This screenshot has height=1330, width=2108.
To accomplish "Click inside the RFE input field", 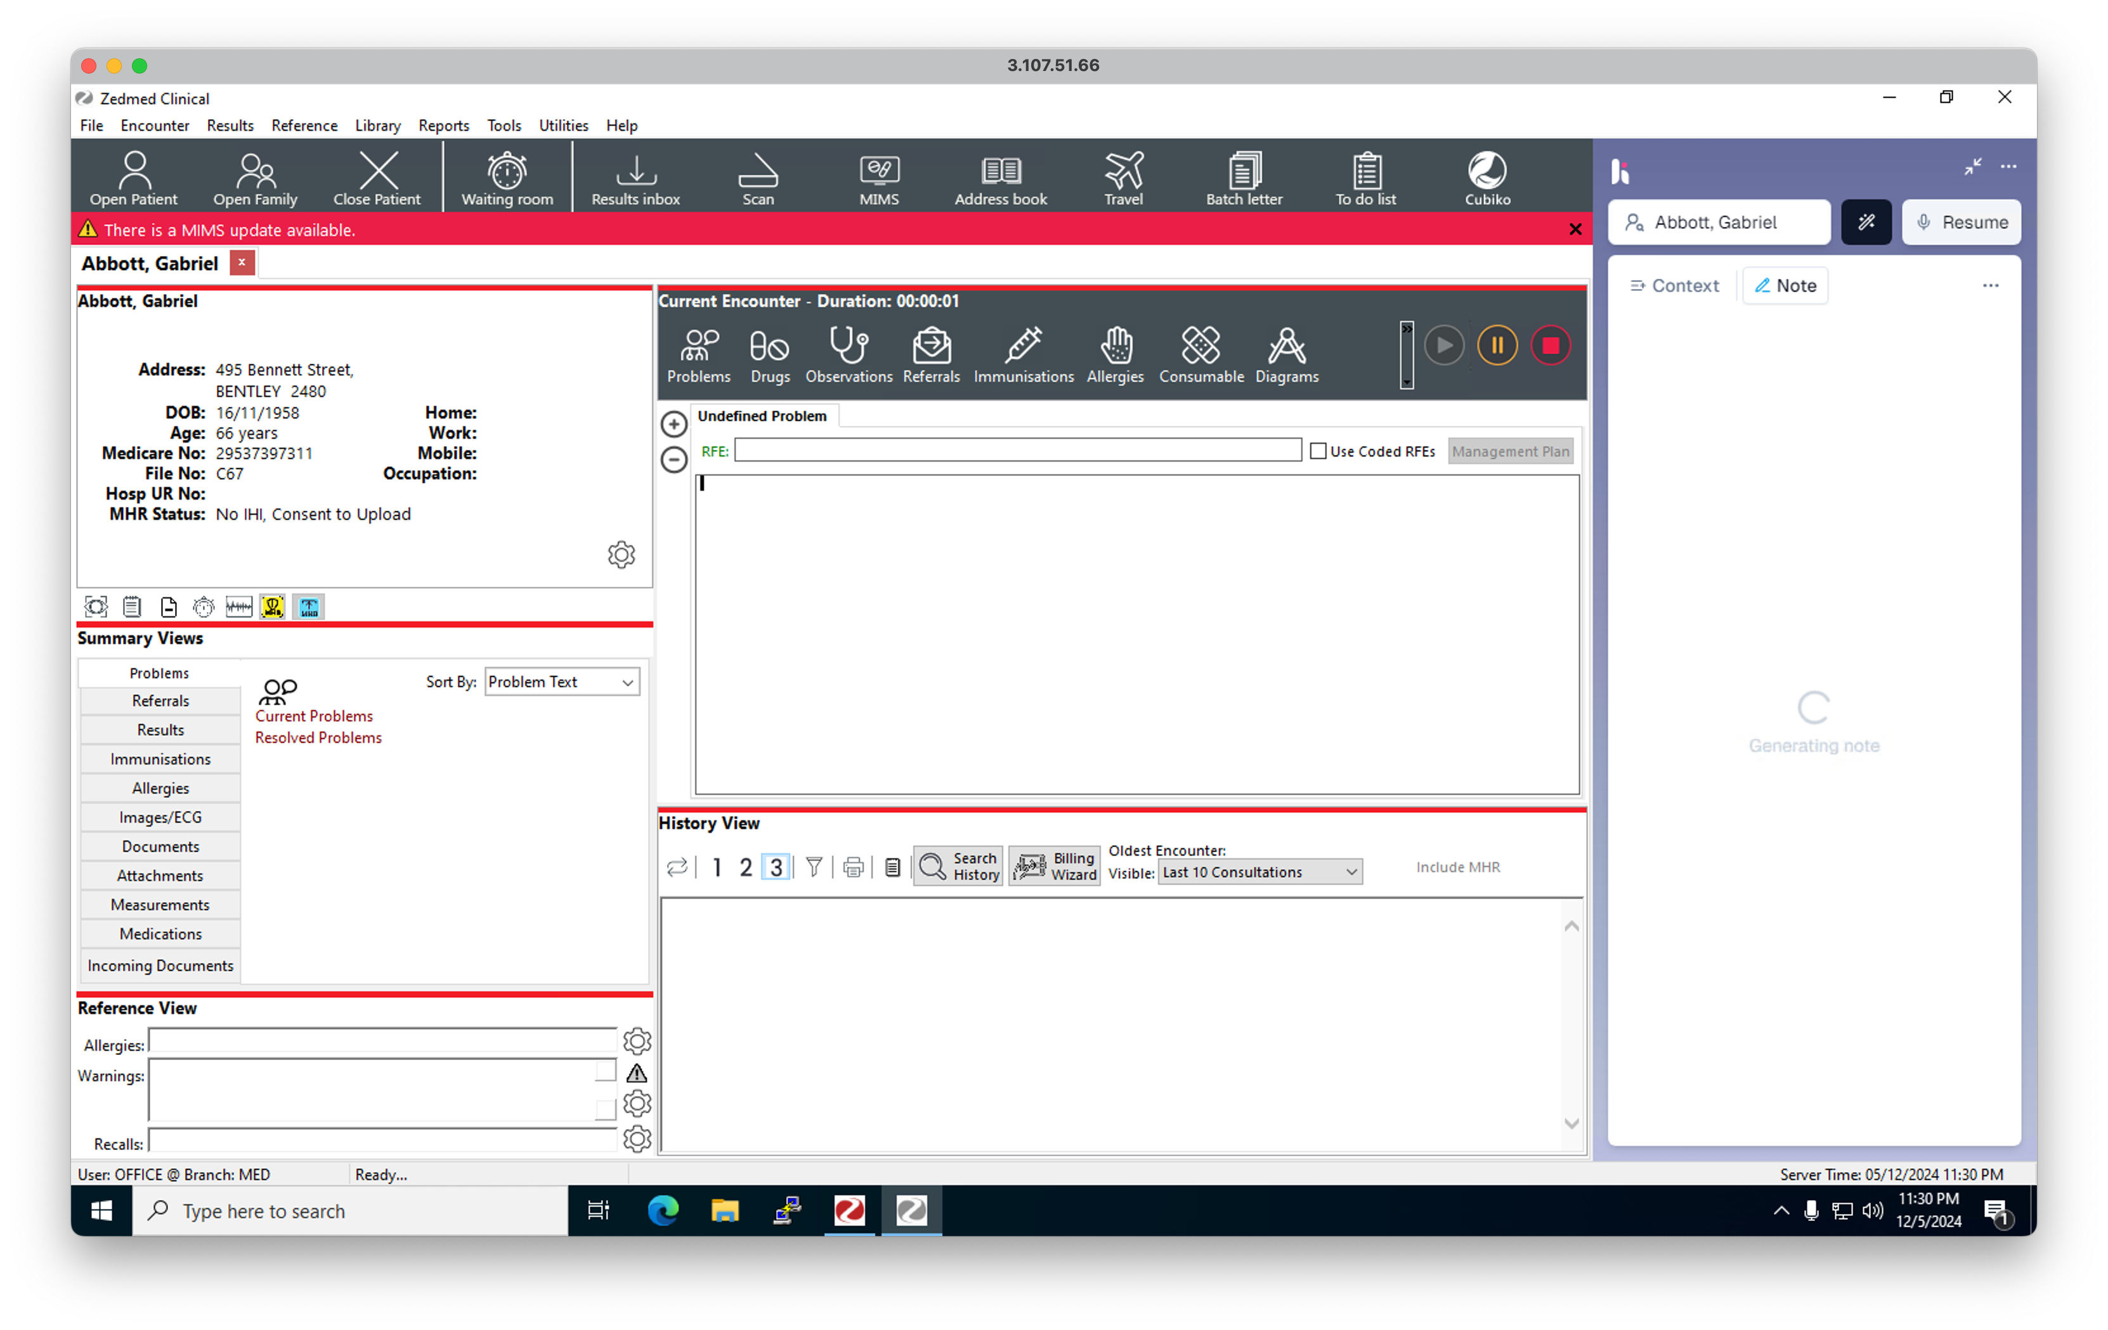I will click(x=1017, y=451).
